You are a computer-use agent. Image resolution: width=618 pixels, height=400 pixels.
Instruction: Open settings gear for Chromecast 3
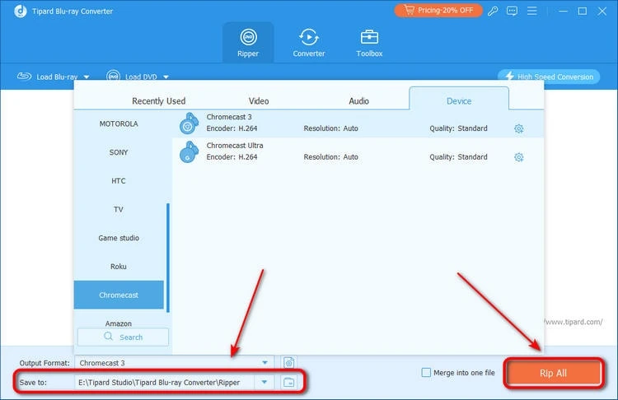[x=519, y=129]
